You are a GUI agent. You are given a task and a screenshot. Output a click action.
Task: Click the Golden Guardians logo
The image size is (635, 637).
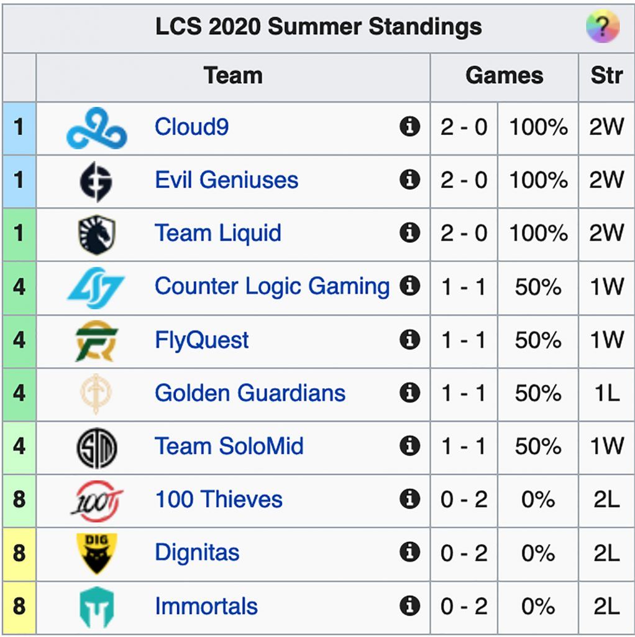point(97,394)
